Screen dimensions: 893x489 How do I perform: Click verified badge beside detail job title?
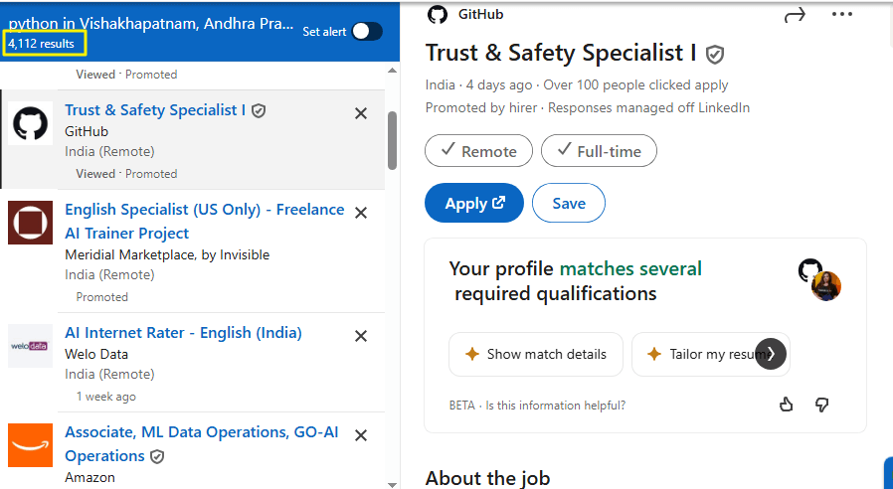715,55
